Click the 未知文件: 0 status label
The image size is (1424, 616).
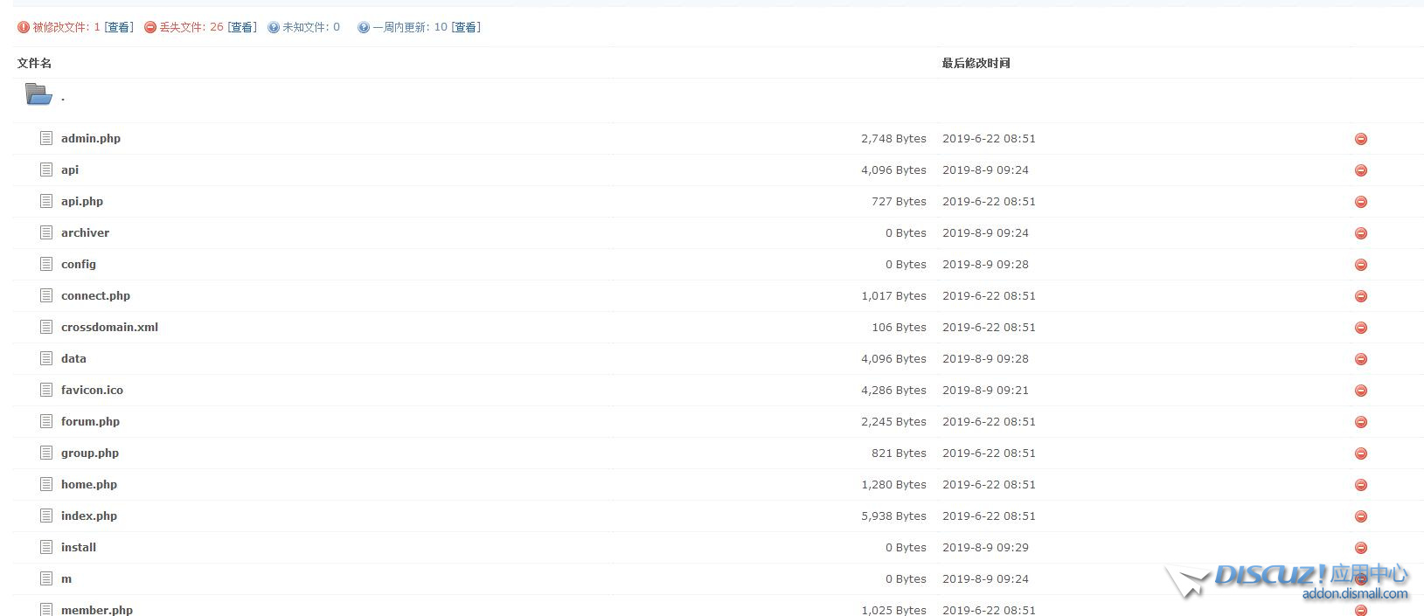(311, 27)
